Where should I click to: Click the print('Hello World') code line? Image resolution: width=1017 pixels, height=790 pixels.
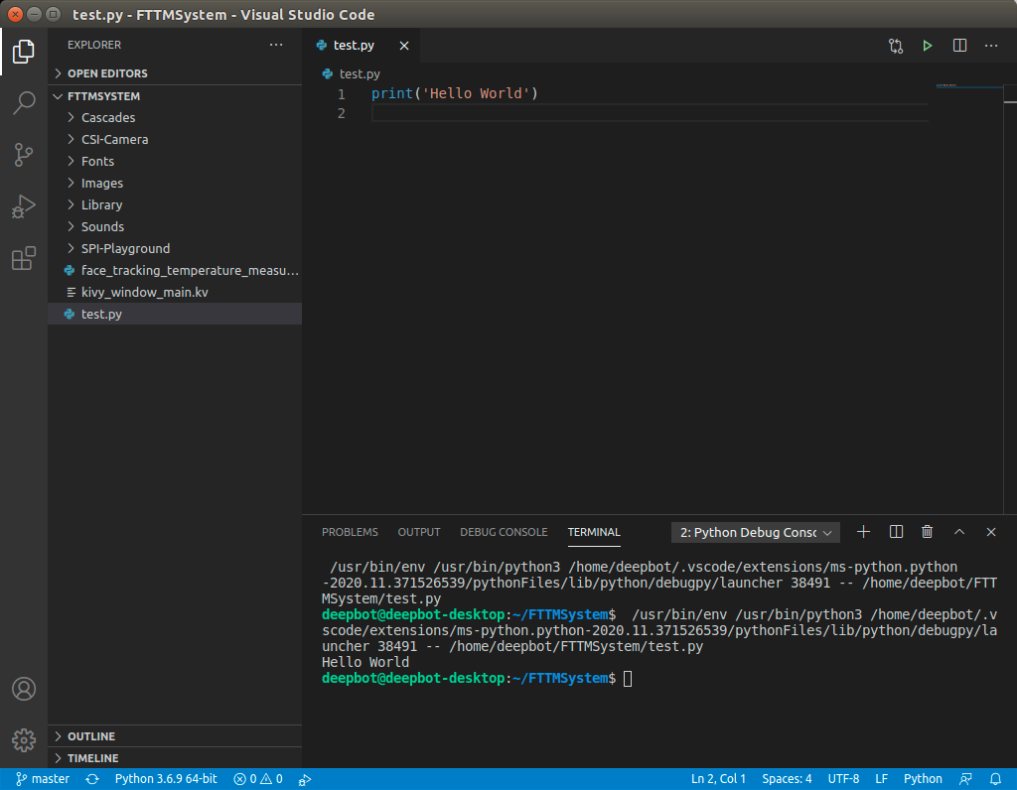(x=455, y=93)
